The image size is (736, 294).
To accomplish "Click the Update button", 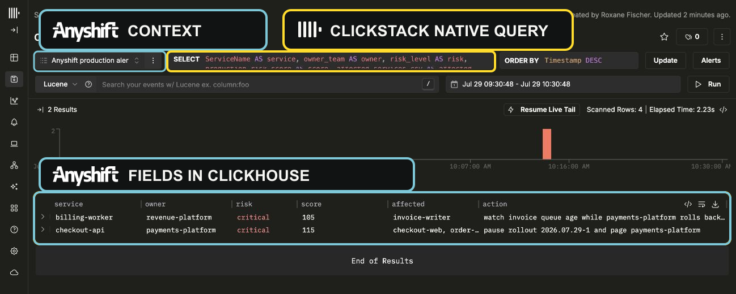I will (x=666, y=60).
